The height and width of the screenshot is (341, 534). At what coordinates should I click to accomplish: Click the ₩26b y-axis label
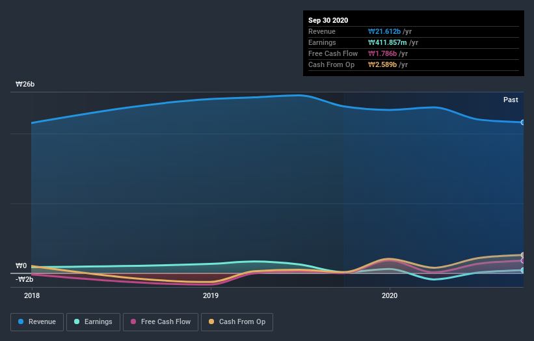pyautogui.click(x=25, y=84)
